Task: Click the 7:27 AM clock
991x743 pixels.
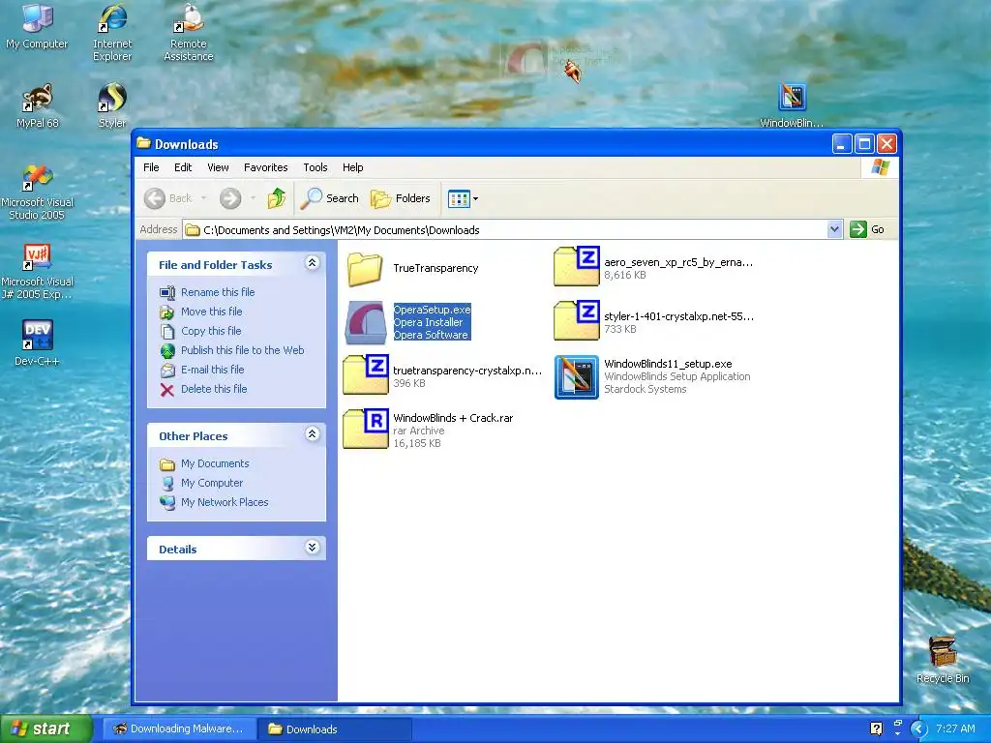Action: click(x=955, y=728)
